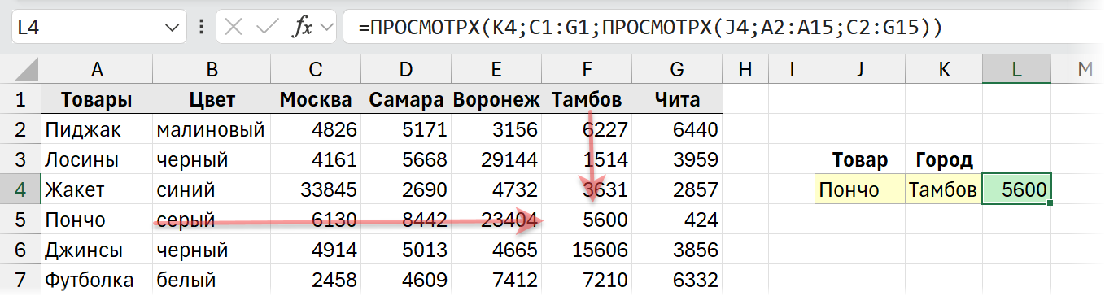
Task: Select the highlighted column L header
Action: [x=1016, y=70]
